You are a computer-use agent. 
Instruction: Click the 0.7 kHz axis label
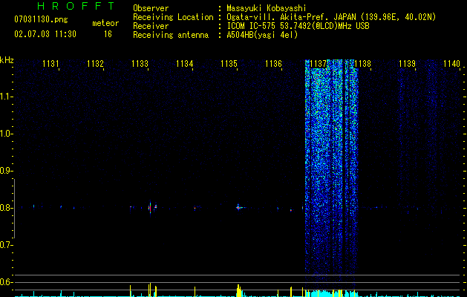tap(6, 245)
